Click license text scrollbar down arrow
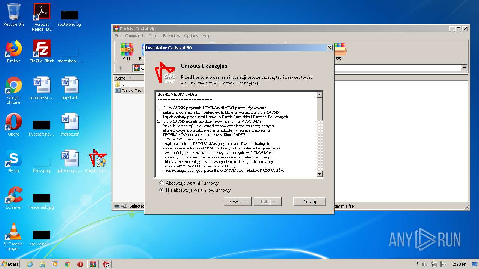Image resolution: width=479 pixels, height=269 pixels. [319, 174]
